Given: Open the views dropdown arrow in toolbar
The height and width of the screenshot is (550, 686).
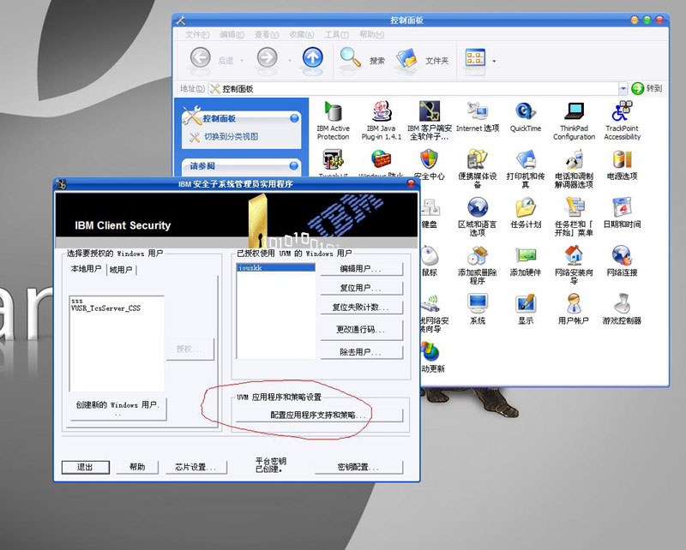Looking at the screenshot, I should pyautogui.click(x=495, y=61).
